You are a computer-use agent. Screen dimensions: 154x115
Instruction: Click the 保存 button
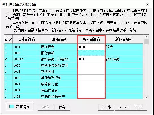(62, 107)
